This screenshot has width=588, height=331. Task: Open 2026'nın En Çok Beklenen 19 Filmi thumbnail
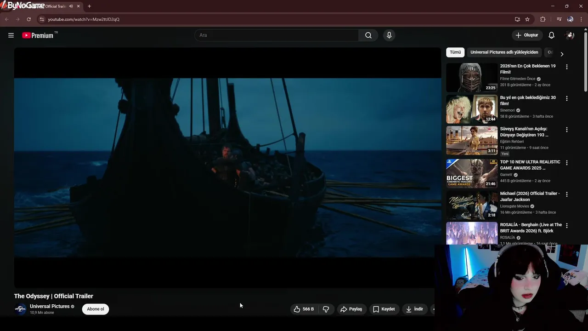[x=472, y=78]
